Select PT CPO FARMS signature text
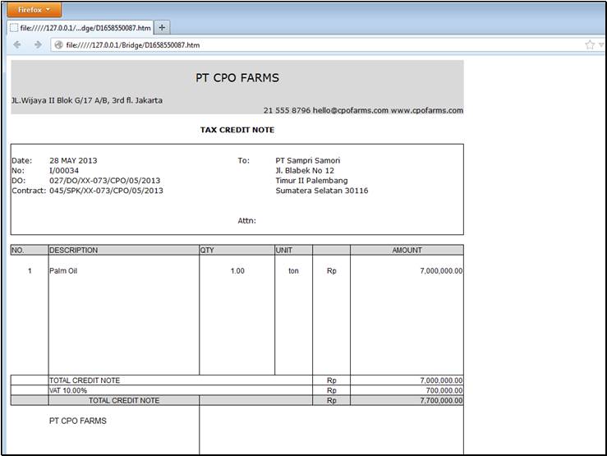607x456 pixels. [x=78, y=421]
